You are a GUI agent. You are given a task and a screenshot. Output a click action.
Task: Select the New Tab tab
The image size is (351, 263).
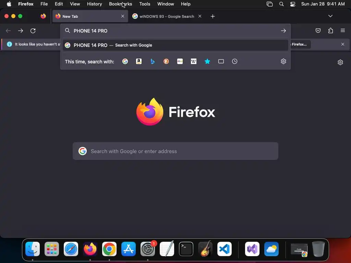pyautogui.click(x=90, y=16)
